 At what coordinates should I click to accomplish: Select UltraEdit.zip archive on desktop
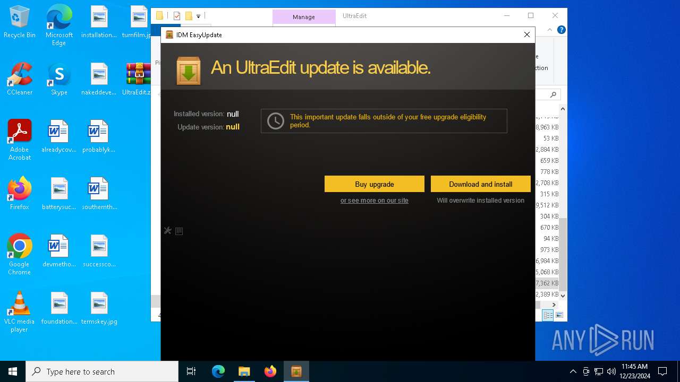(x=137, y=79)
